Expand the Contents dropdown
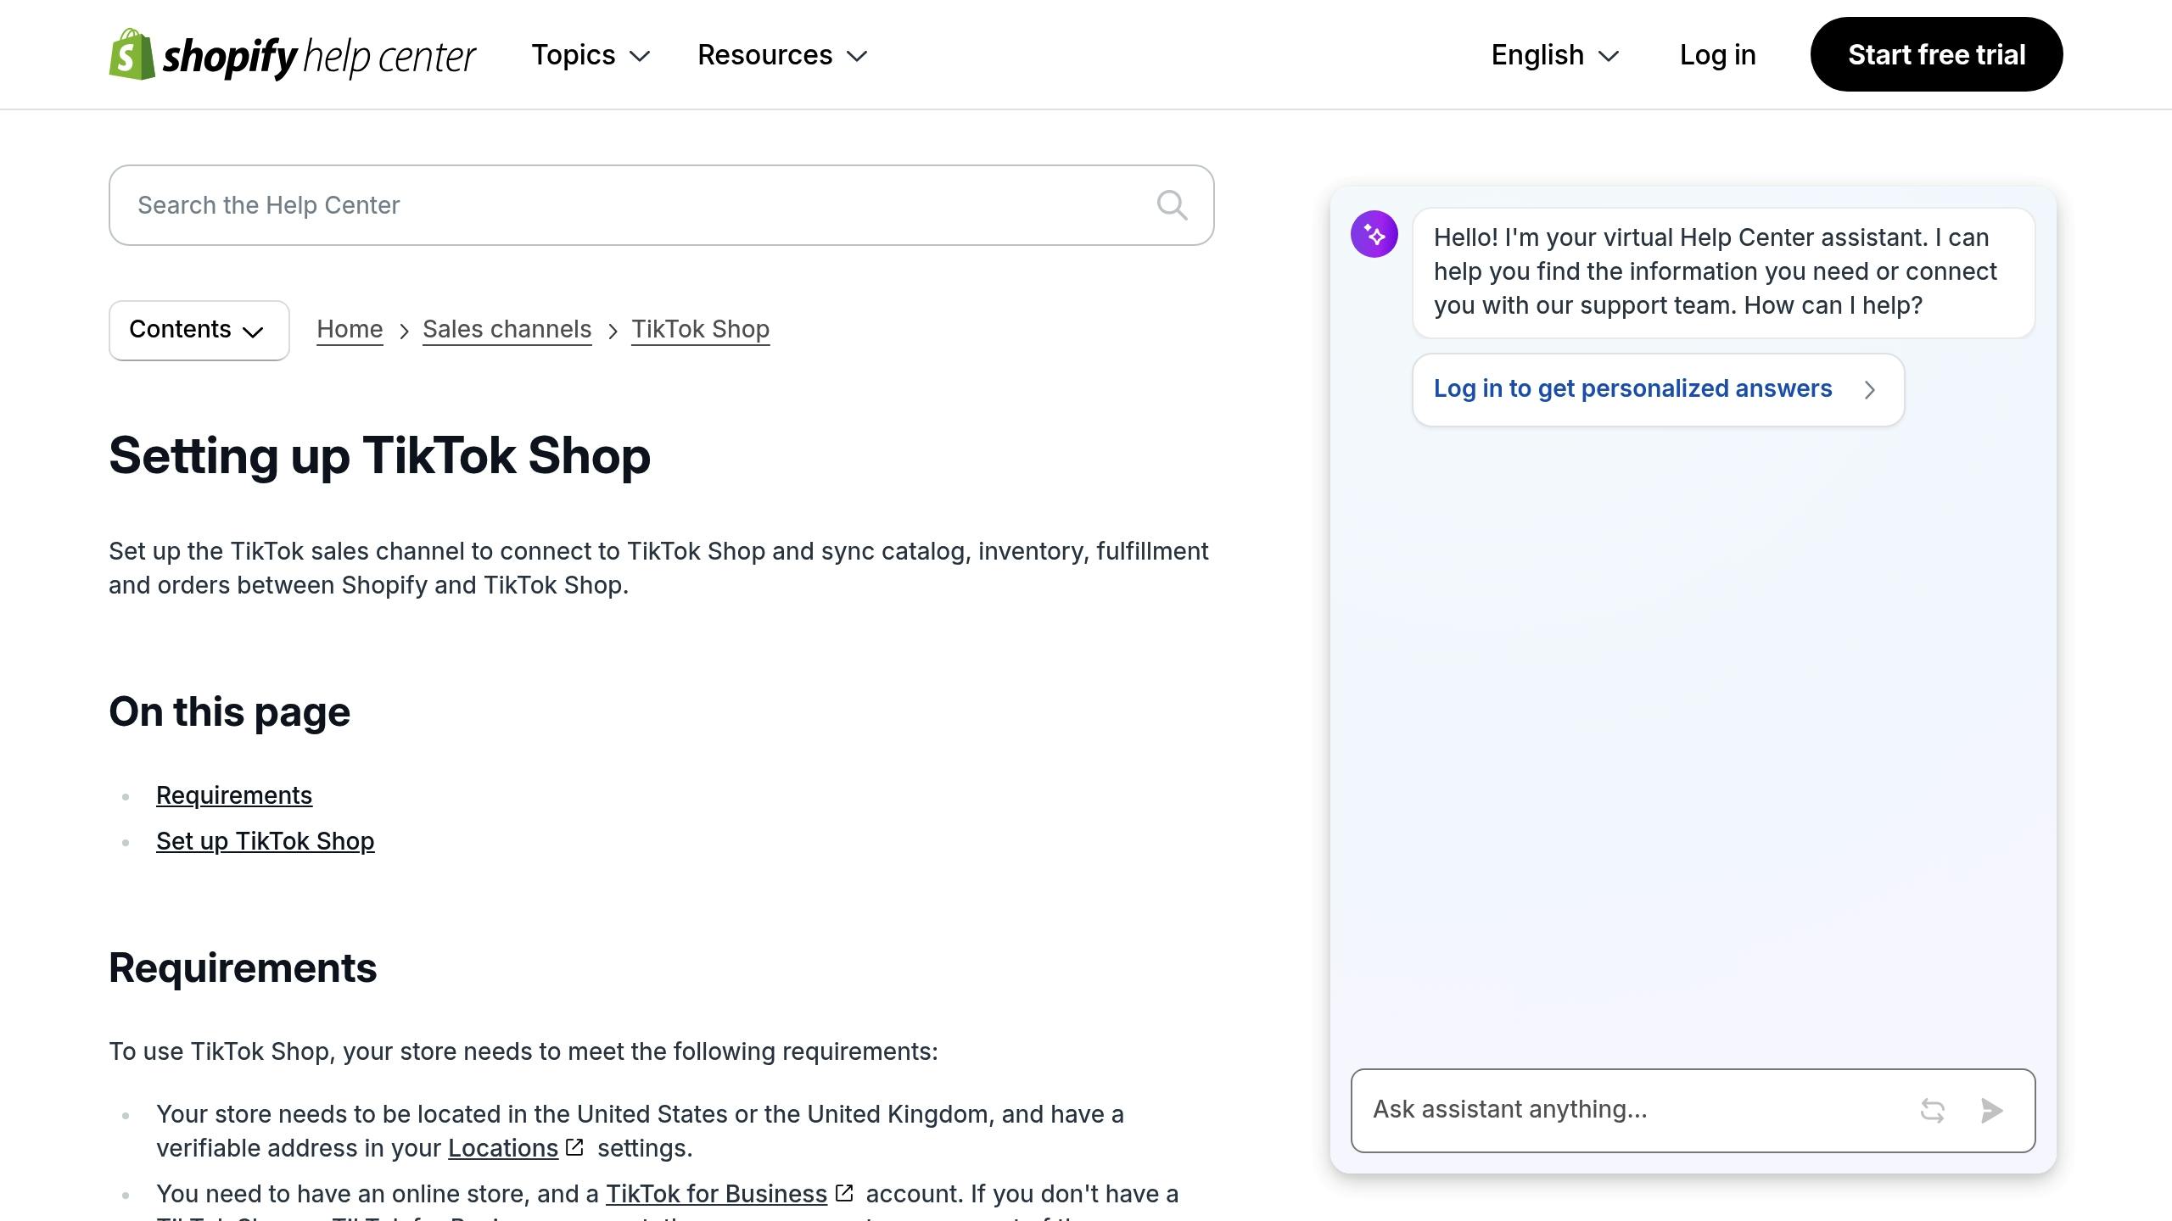 tap(199, 330)
